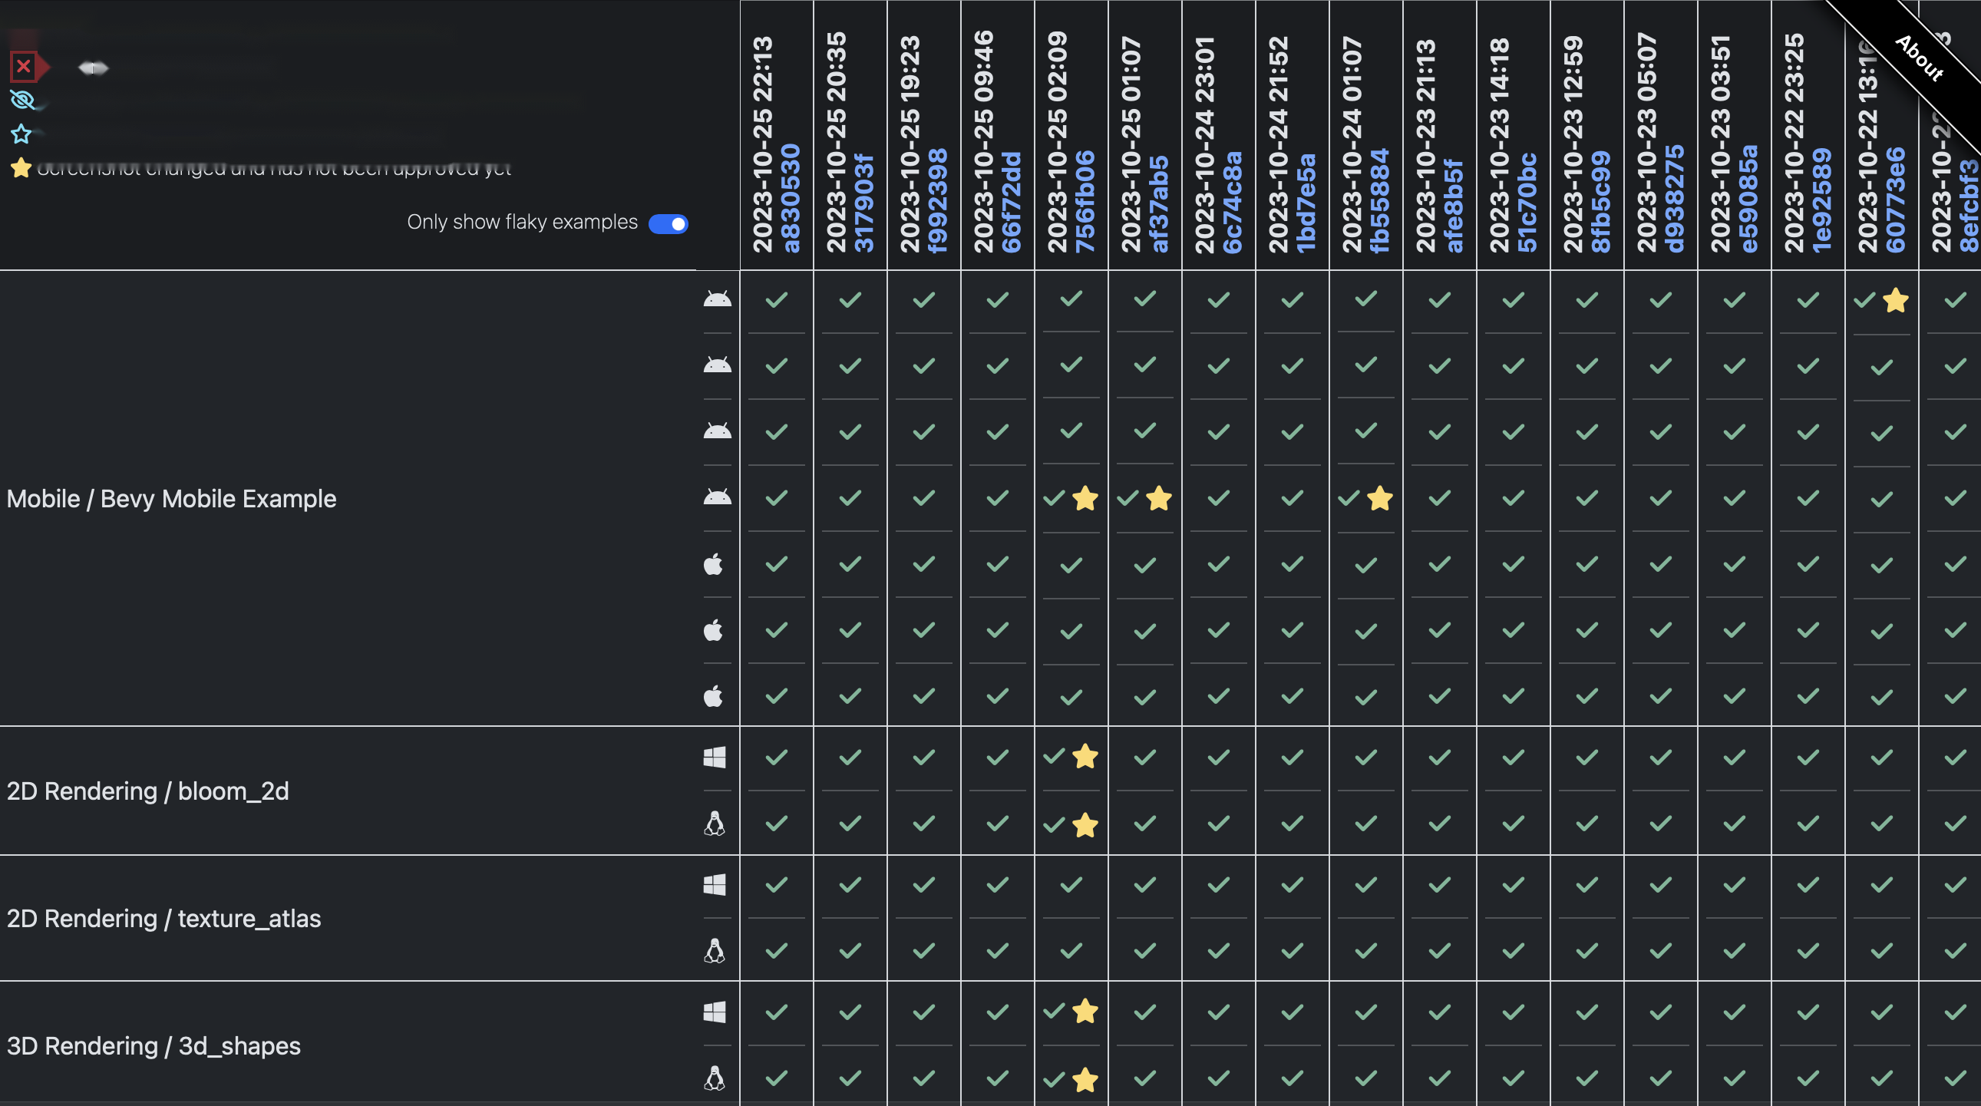Click bloom_2d Windows checkmark under 6c74c8a
Screen dimensions: 1981x1106
pyautogui.click(x=1219, y=758)
